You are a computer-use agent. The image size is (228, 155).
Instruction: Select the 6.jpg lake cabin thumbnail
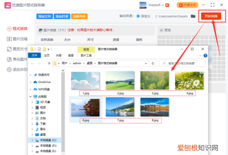85,108
